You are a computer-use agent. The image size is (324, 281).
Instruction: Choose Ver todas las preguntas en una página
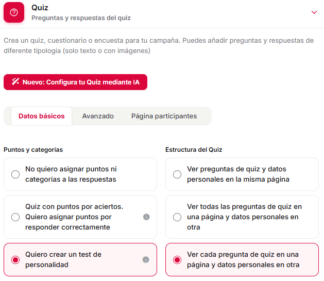click(x=177, y=217)
